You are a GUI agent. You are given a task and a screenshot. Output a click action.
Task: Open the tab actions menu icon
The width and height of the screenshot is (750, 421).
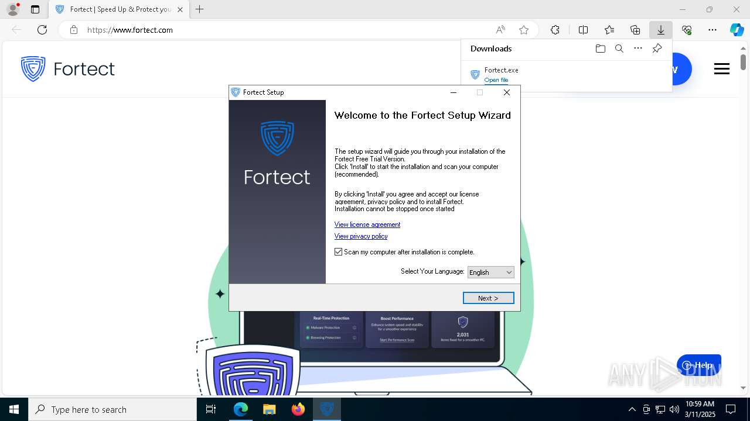(35, 9)
